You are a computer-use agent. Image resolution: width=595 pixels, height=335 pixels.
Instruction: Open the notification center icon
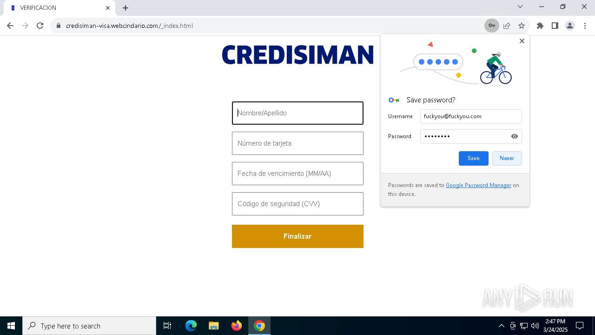click(580, 326)
